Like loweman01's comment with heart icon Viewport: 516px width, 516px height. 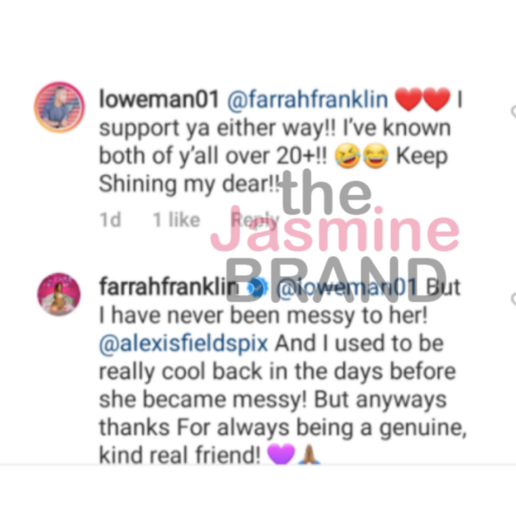pyautogui.click(x=513, y=111)
